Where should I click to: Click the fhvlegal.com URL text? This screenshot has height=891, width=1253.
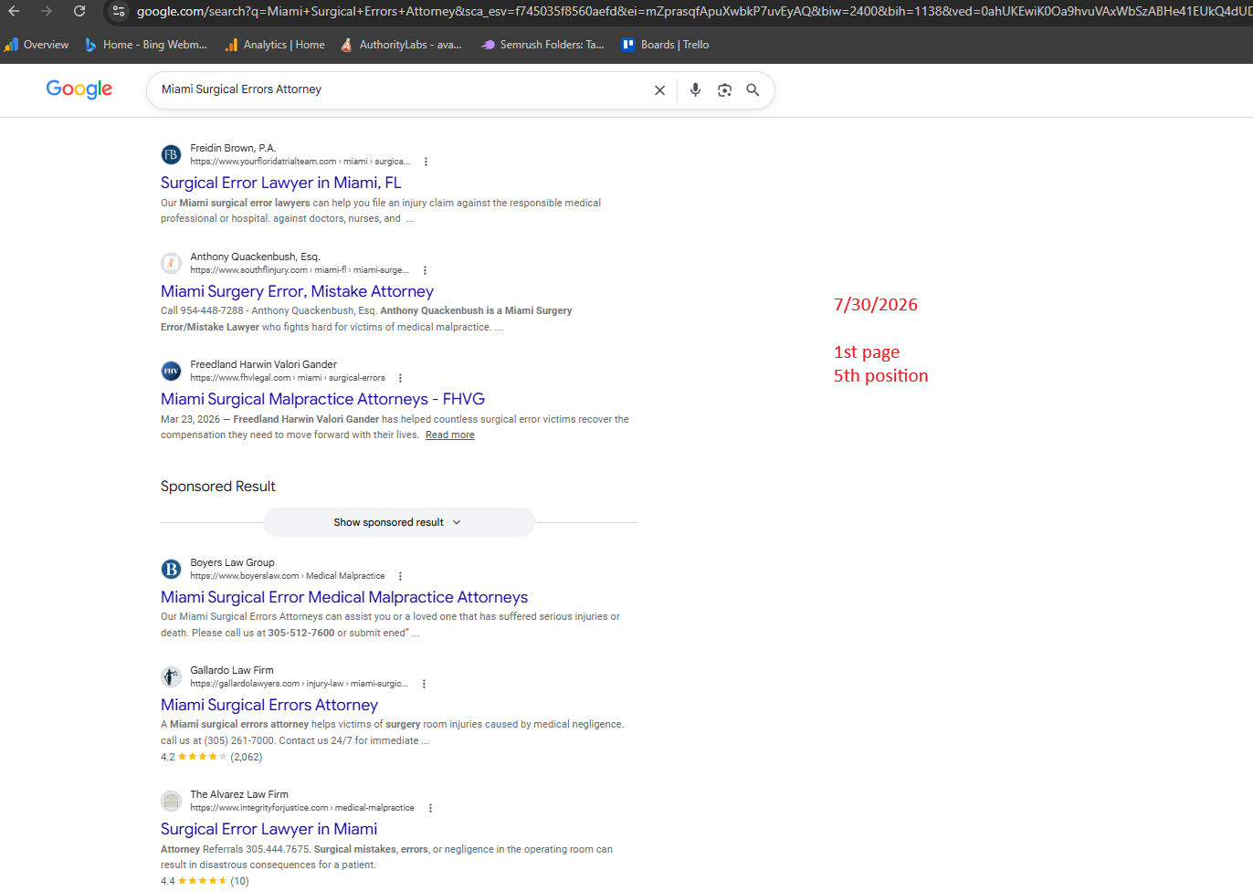coord(288,378)
